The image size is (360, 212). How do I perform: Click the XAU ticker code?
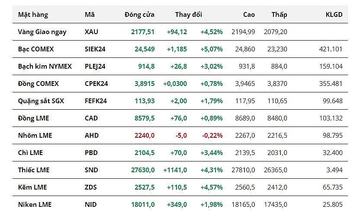coord(92,32)
